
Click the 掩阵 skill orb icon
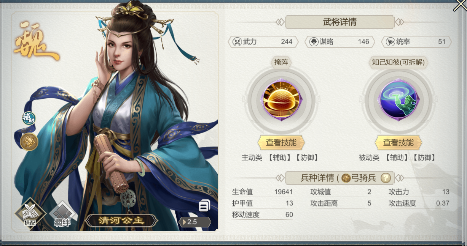click(281, 101)
